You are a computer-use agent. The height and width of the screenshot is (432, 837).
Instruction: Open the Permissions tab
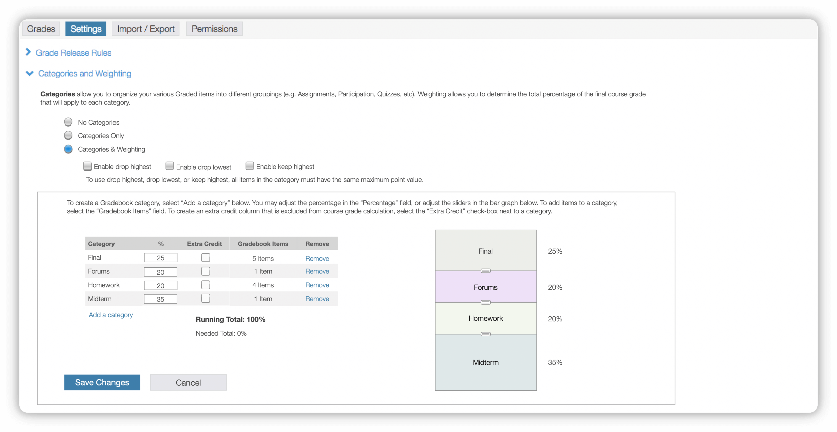point(214,29)
